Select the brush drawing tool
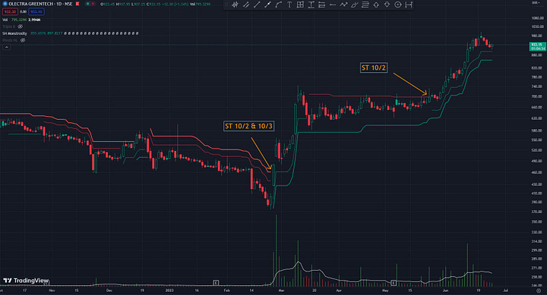 [355, 5]
